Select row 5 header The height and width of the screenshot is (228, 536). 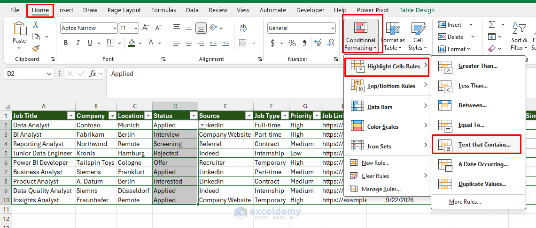(6, 154)
